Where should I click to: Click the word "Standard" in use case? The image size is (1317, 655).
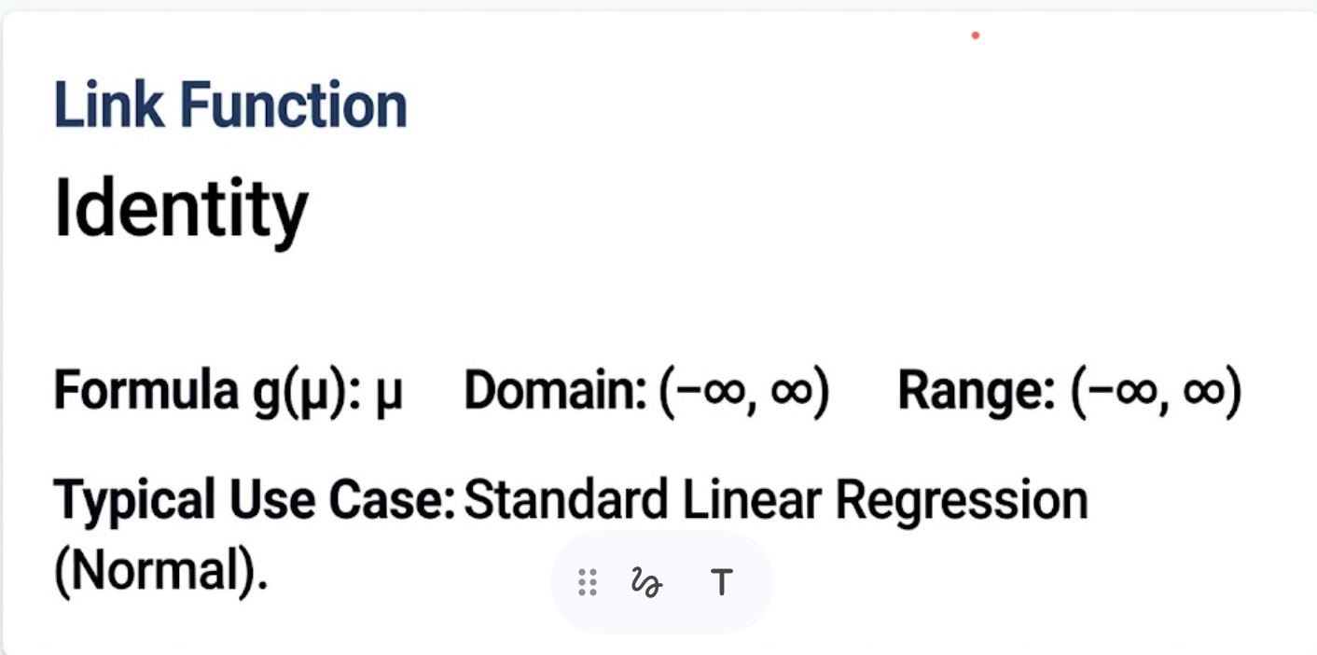point(565,501)
